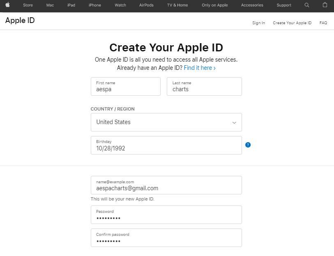334x256 pixels.
Task: Open the iPad menu
Action: click(x=71, y=5)
